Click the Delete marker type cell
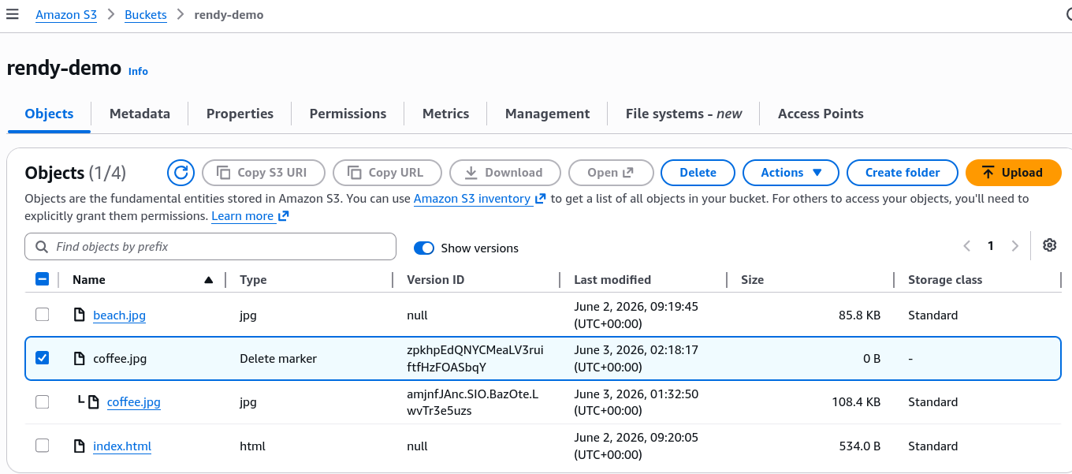The height and width of the screenshot is (474, 1072). [278, 358]
